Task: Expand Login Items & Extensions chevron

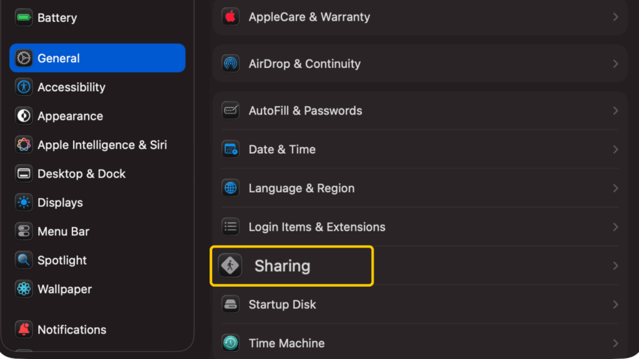Action: pos(615,227)
